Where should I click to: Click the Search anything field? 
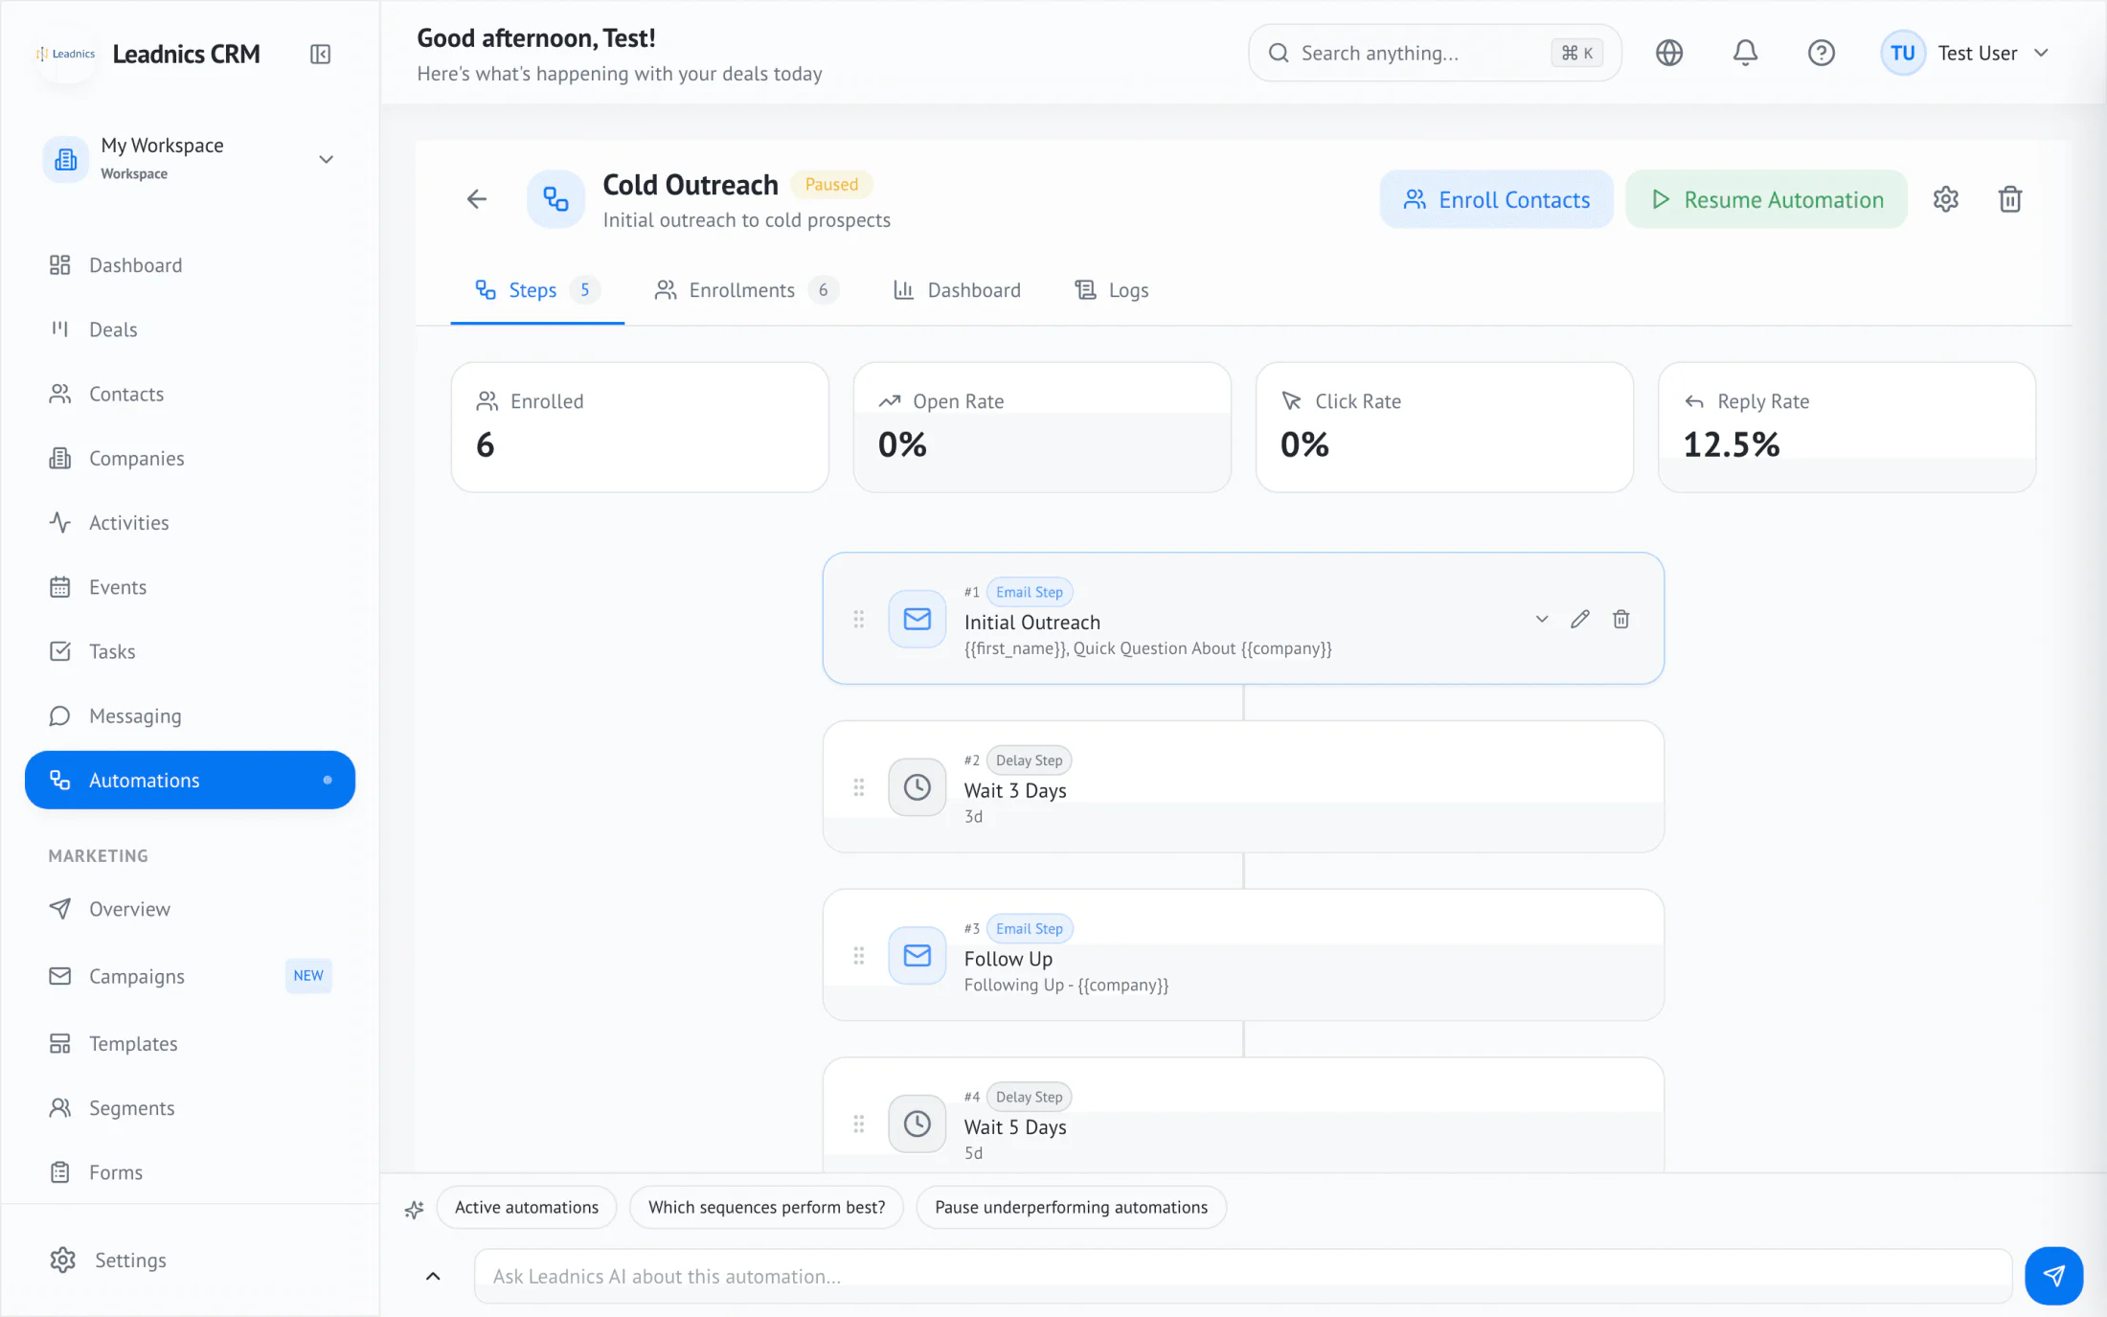1435,53
